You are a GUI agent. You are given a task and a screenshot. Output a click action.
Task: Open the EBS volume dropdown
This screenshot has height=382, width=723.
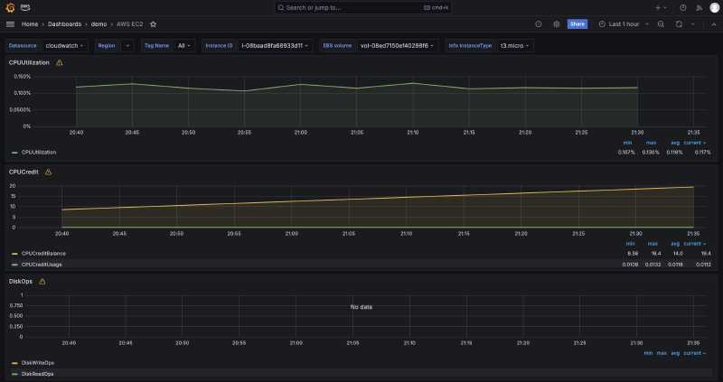pos(397,46)
